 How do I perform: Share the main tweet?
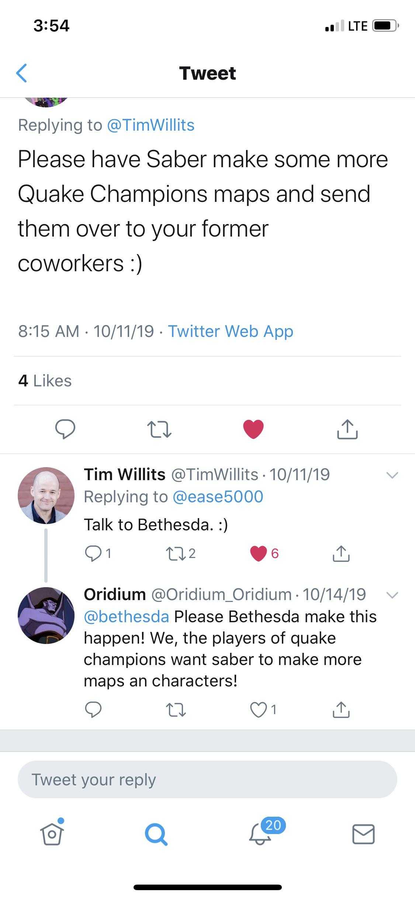coord(347,429)
